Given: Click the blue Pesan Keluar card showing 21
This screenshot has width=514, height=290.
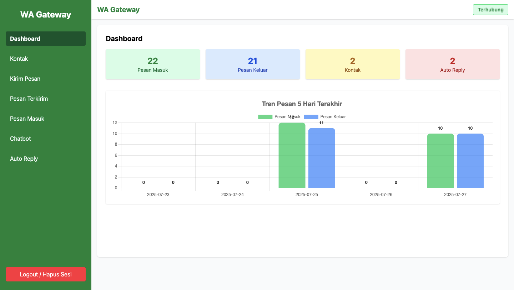Looking at the screenshot, I should tap(253, 64).
